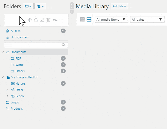Click the sort folders arrows icon
This screenshot has width=167, height=129.
pyautogui.click(x=55, y=20)
